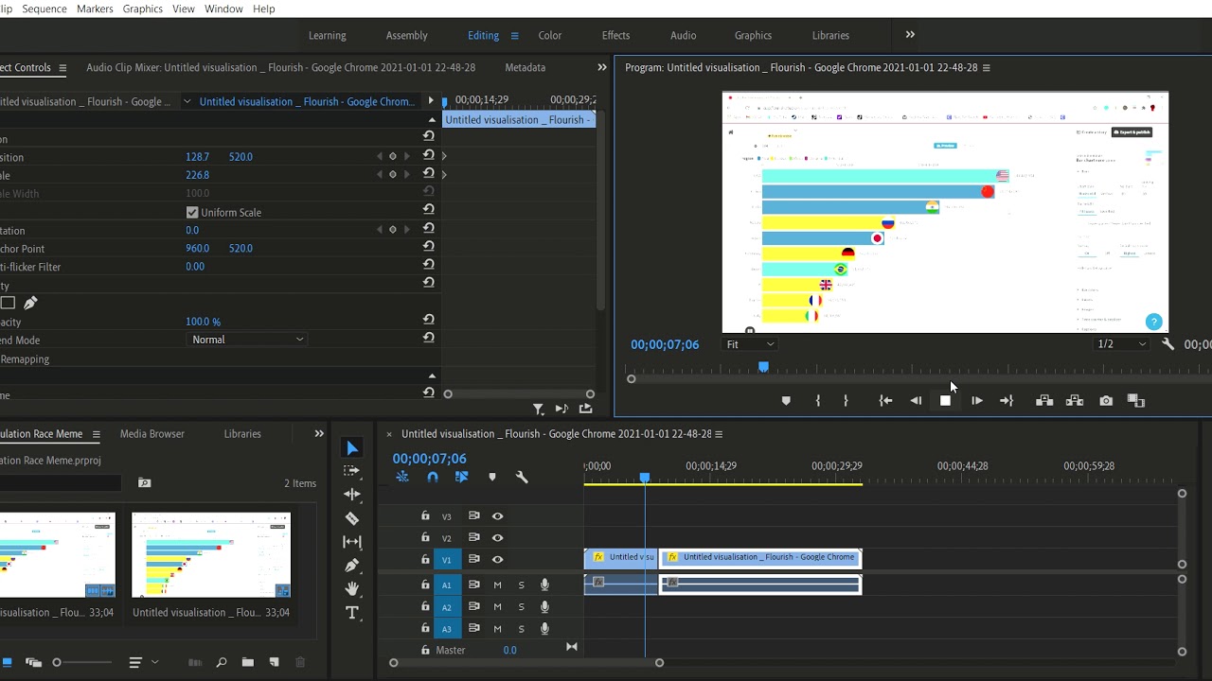
Task: Click the Extract button in Program monitor
Action: tap(1075, 401)
